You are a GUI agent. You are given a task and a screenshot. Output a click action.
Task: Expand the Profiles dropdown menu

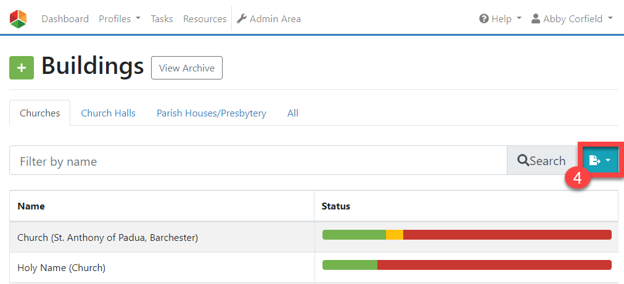pos(120,18)
